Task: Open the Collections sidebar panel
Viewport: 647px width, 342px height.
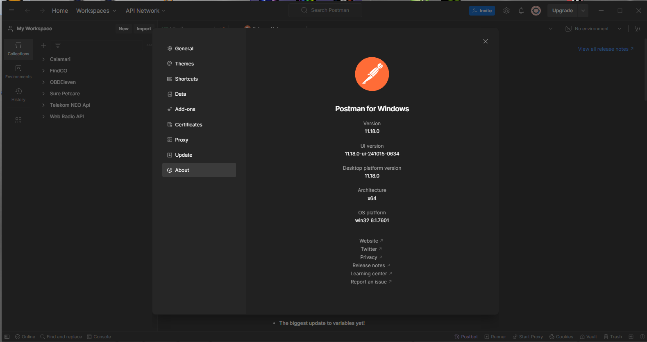Action: [x=18, y=49]
